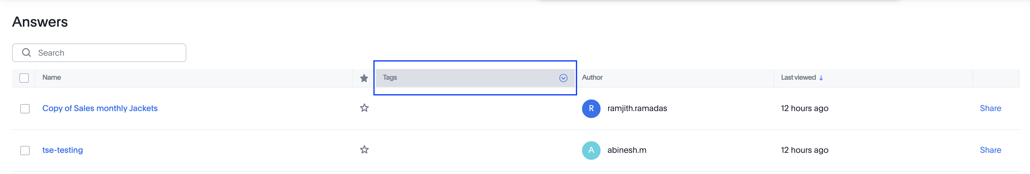1030x174 pixels.
Task: Sort by the Name column header
Action: [52, 78]
